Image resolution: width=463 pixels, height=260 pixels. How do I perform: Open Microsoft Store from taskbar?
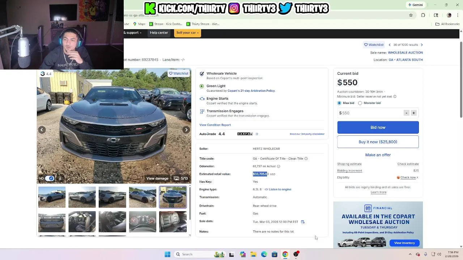pyautogui.click(x=275, y=254)
